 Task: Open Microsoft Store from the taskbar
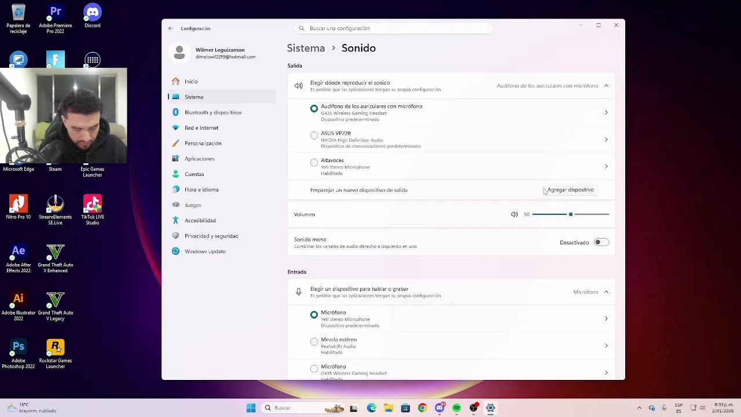(x=405, y=408)
